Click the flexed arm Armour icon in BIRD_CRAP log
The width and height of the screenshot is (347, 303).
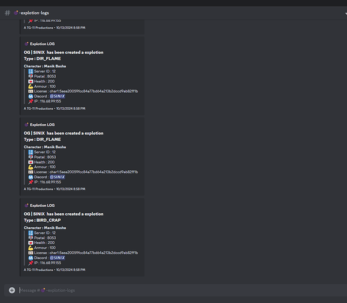[30, 248]
